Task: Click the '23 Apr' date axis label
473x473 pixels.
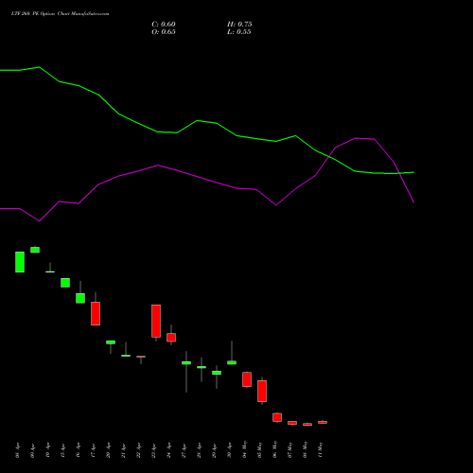Action: click(x=153, y=450)
